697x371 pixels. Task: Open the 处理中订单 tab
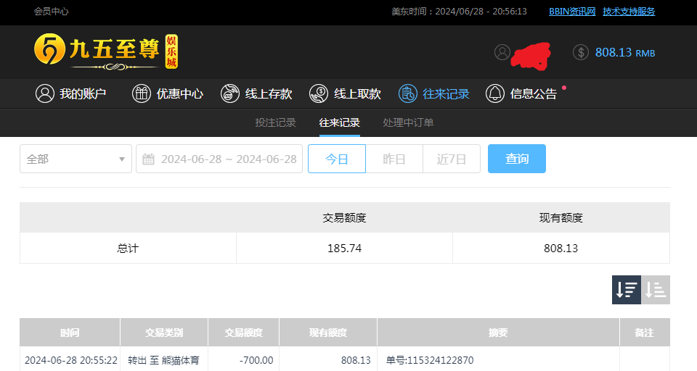coord(408,122)
